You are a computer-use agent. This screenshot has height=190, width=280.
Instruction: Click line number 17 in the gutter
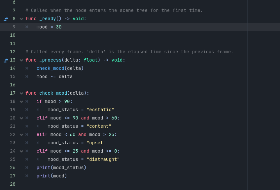13,93
